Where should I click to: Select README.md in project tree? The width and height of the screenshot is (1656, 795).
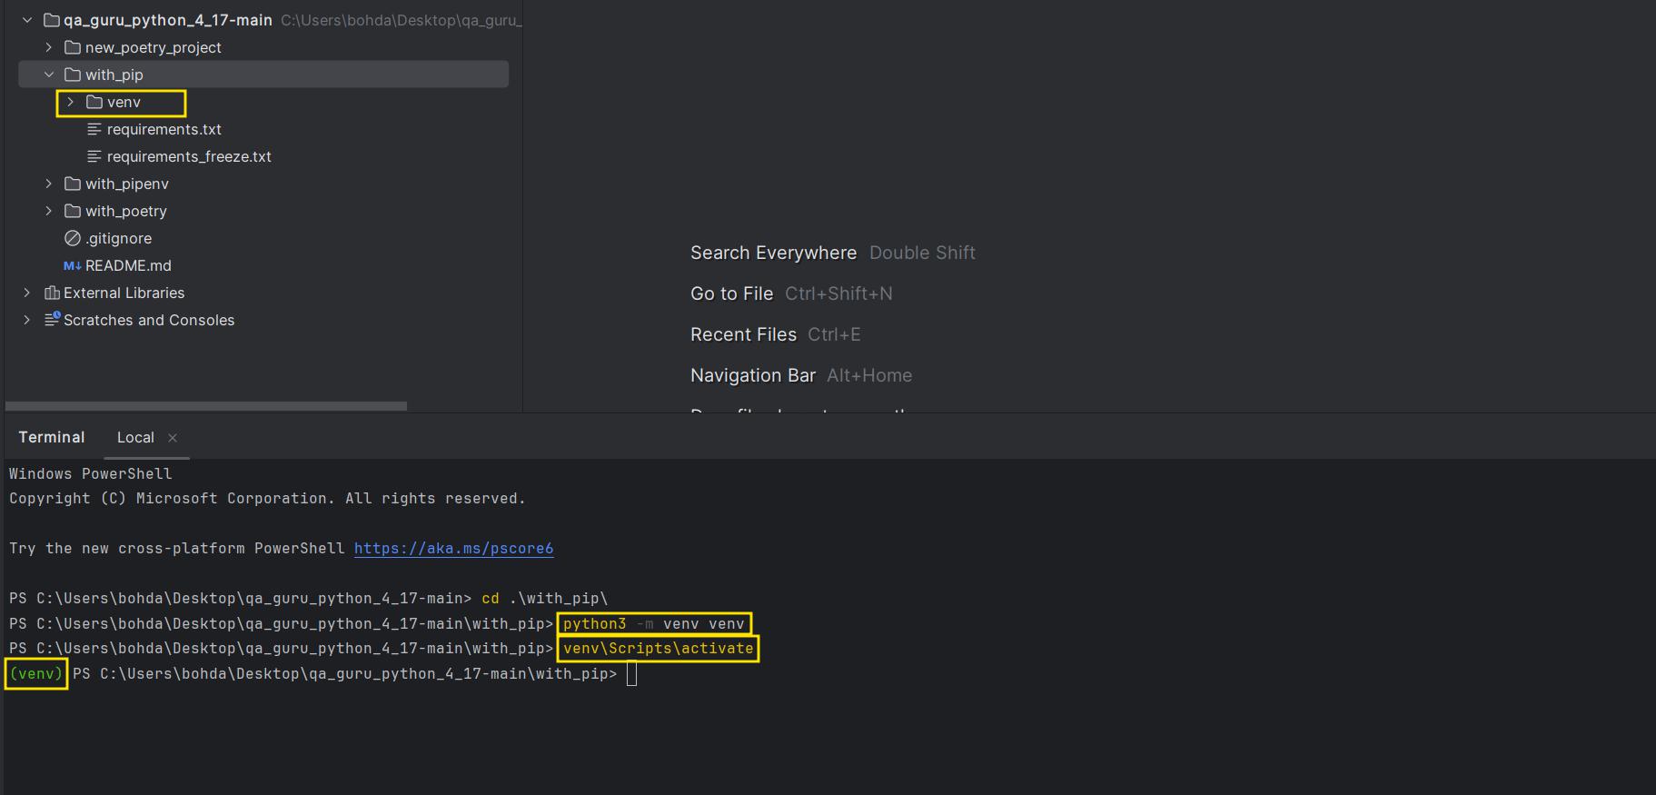128,265
